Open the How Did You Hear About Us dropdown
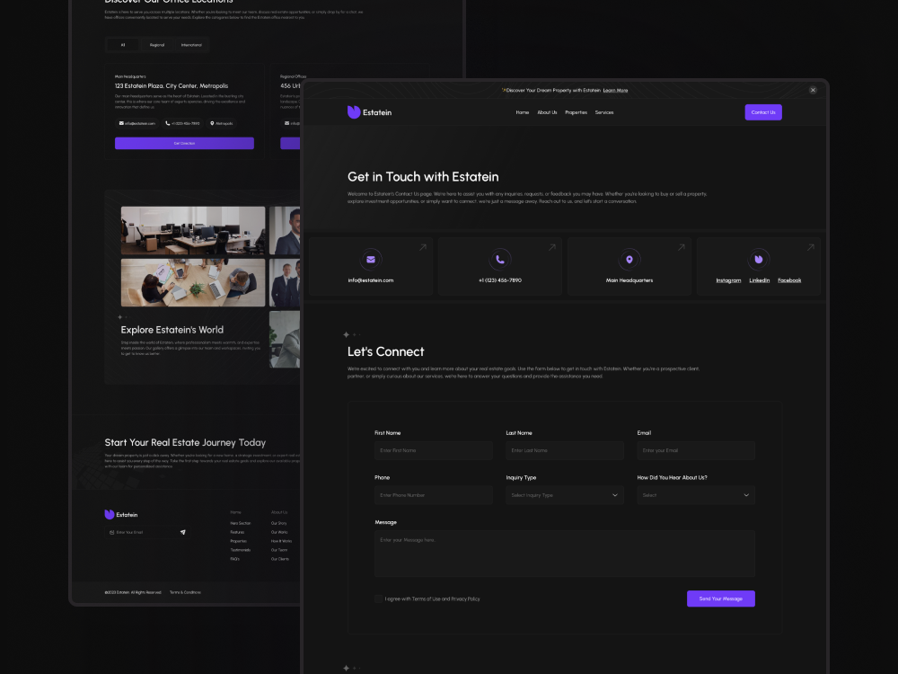 696,495
